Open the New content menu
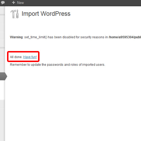 coord(18,3)
